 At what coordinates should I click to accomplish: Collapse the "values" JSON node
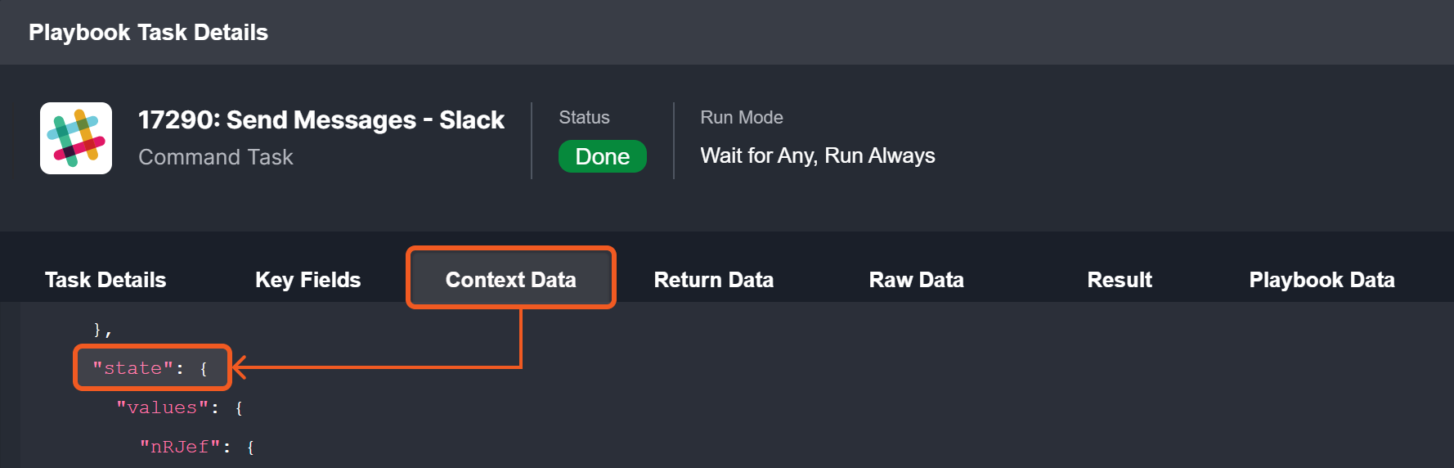pos(179,407)
